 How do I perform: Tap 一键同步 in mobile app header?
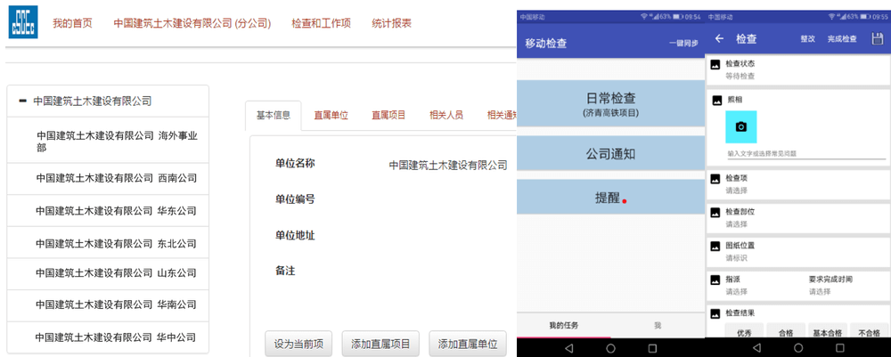coord(683,43)
